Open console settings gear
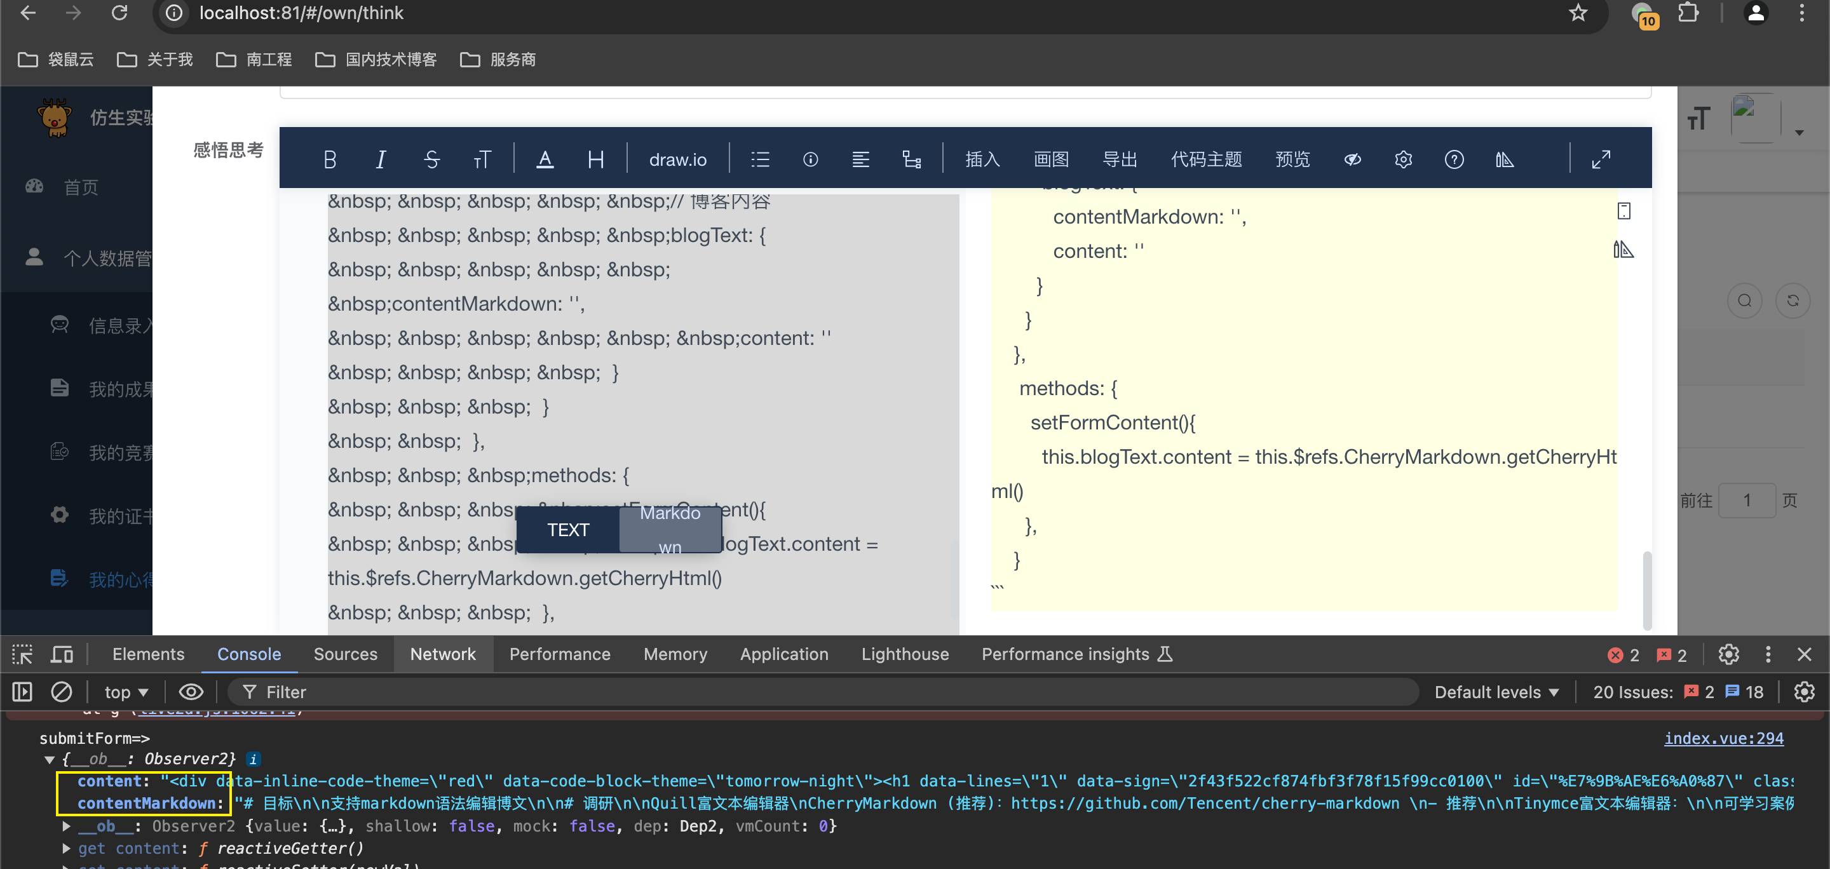Image resolution: width=1830 pixels, height=869 pixels. pos(1805,692)
